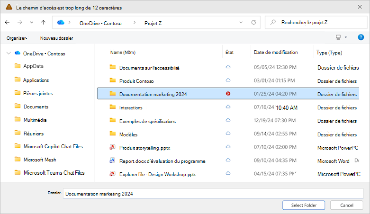
Task: Click the OneDrive cloud icon in address bar
Action: 61,22
